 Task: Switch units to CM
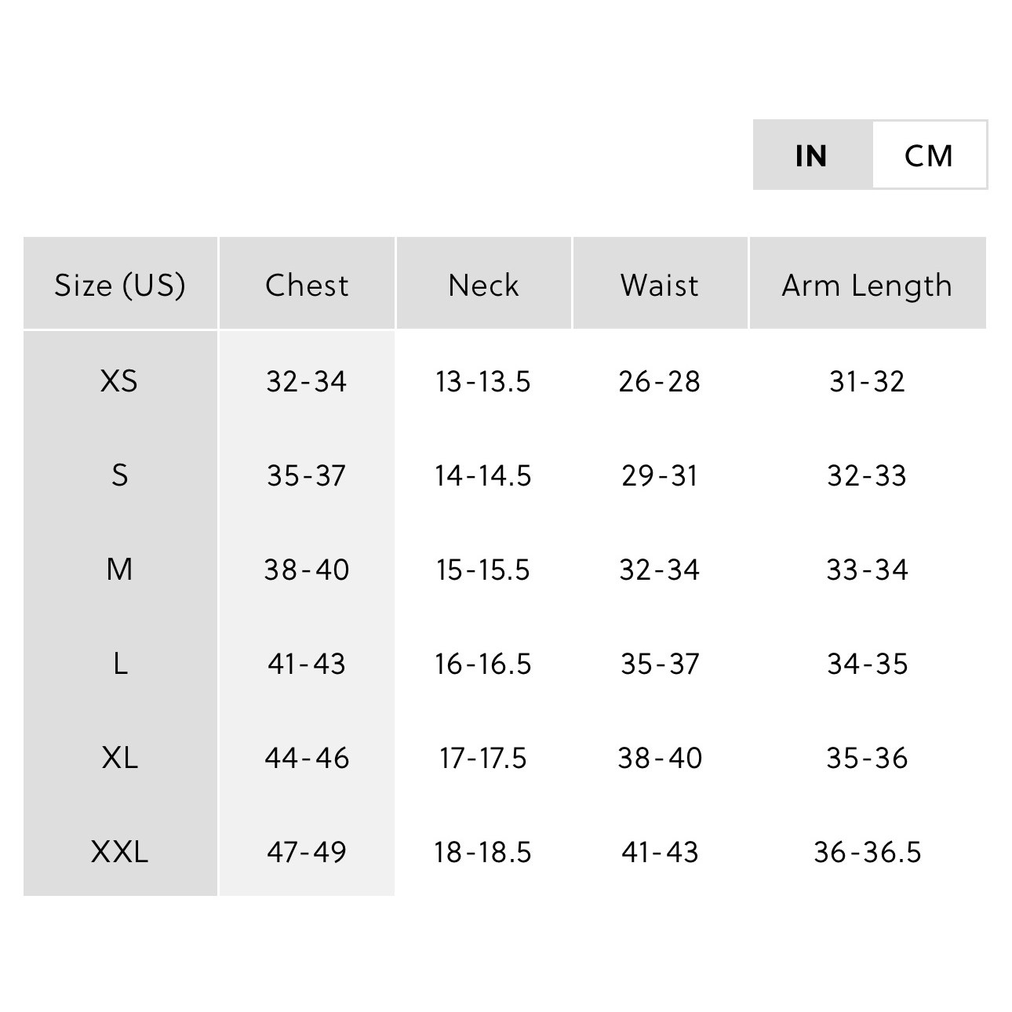(929, 155)
